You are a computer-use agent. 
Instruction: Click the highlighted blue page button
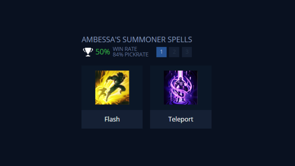click(x=162, y=52)
